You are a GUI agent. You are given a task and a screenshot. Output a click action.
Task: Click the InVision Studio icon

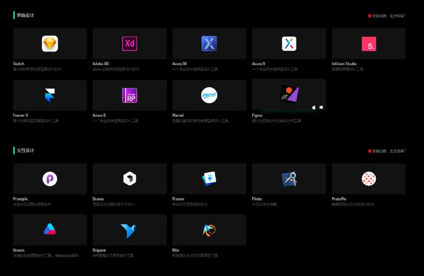tap(368, 44)
